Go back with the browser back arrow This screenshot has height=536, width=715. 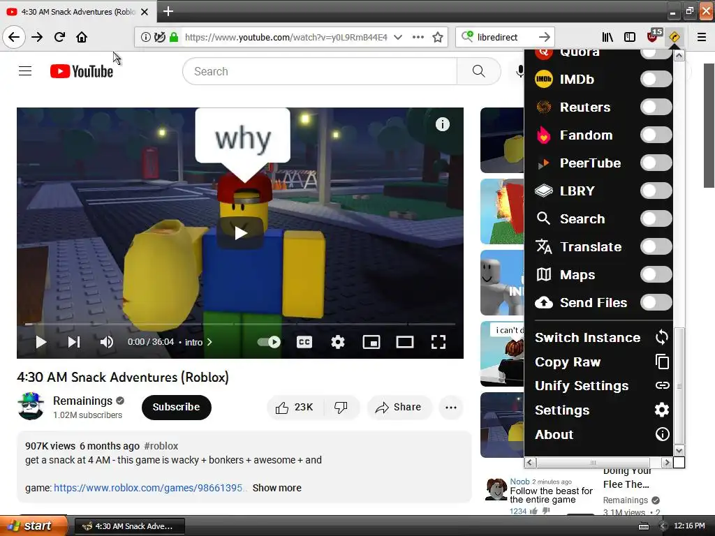pyautogui.click(x=14, y=37)
